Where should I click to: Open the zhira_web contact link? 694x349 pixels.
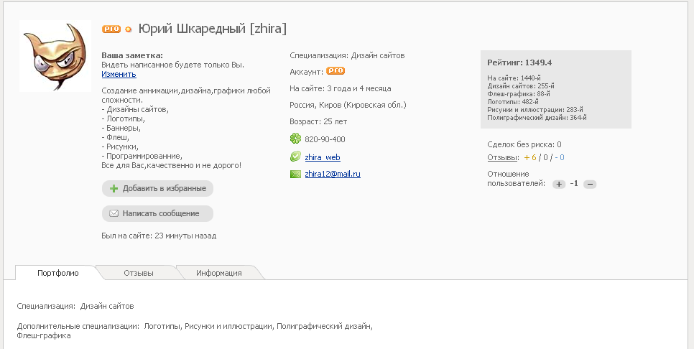(323, 157)
